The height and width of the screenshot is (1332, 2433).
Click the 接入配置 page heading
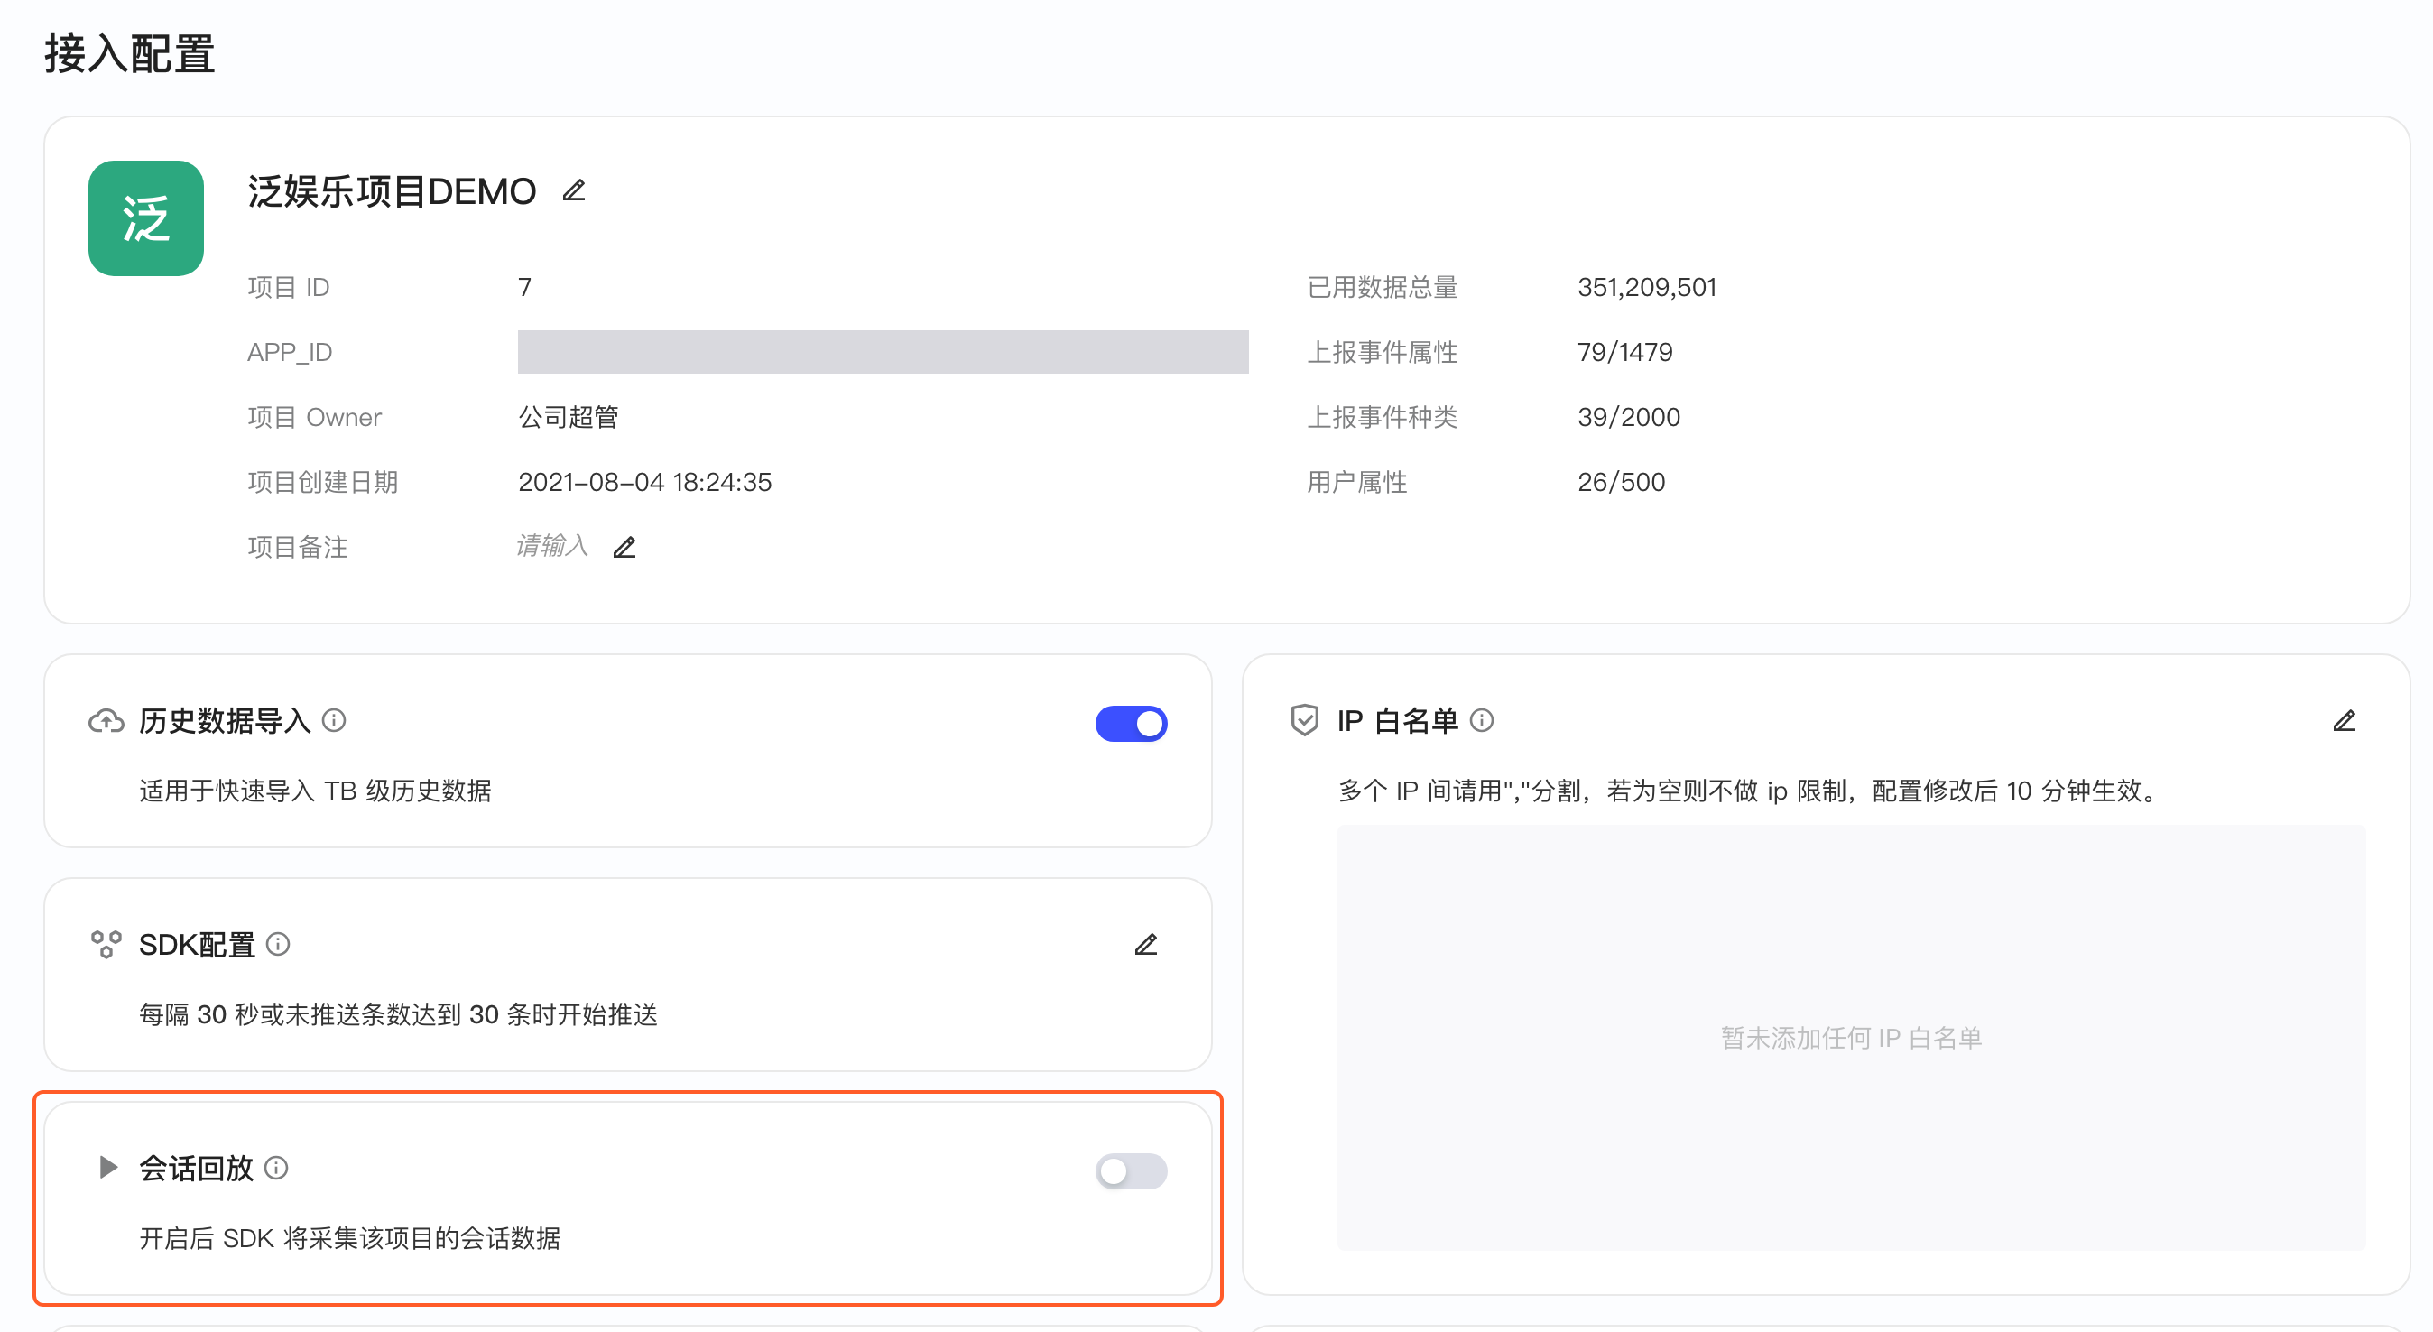[x=130, y=54]
